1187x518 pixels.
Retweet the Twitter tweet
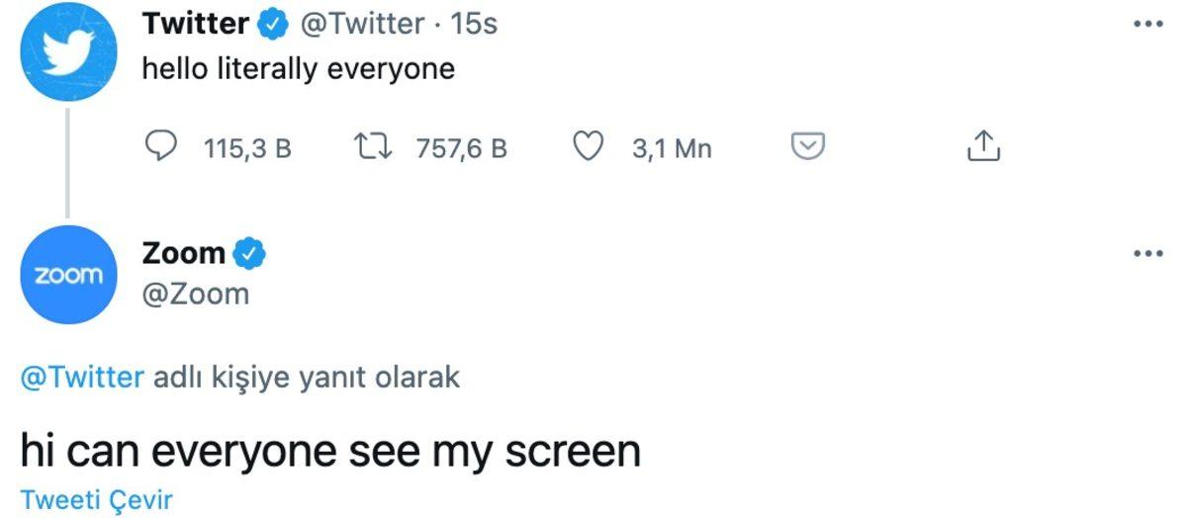372,147
